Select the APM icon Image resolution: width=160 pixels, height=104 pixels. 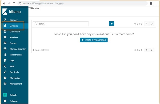pos(5,66)
